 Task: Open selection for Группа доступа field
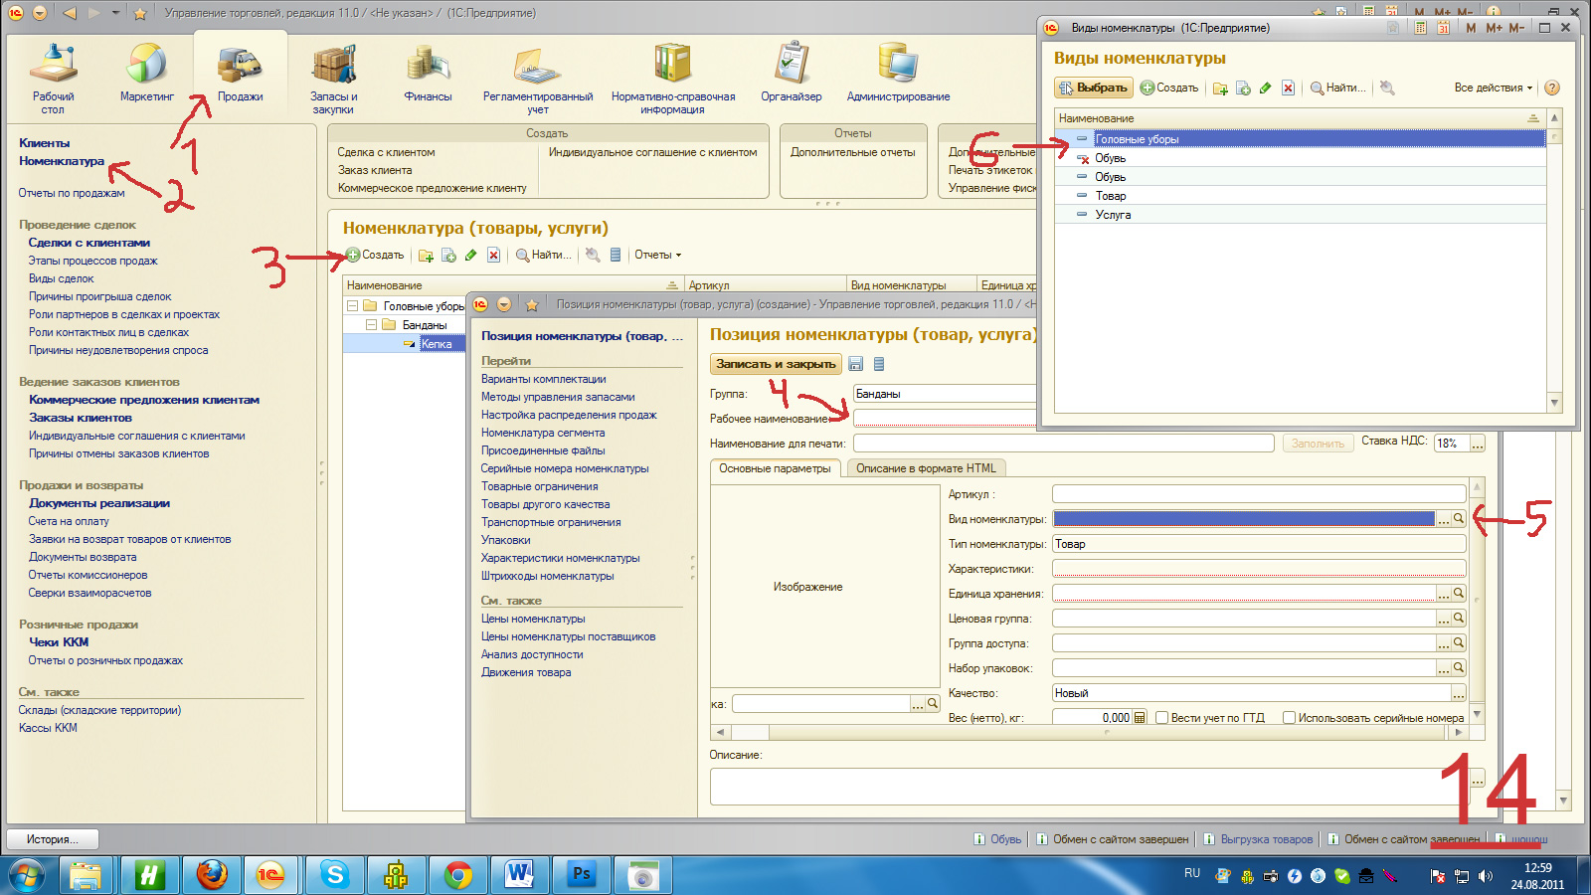(x=1444, y=643)
